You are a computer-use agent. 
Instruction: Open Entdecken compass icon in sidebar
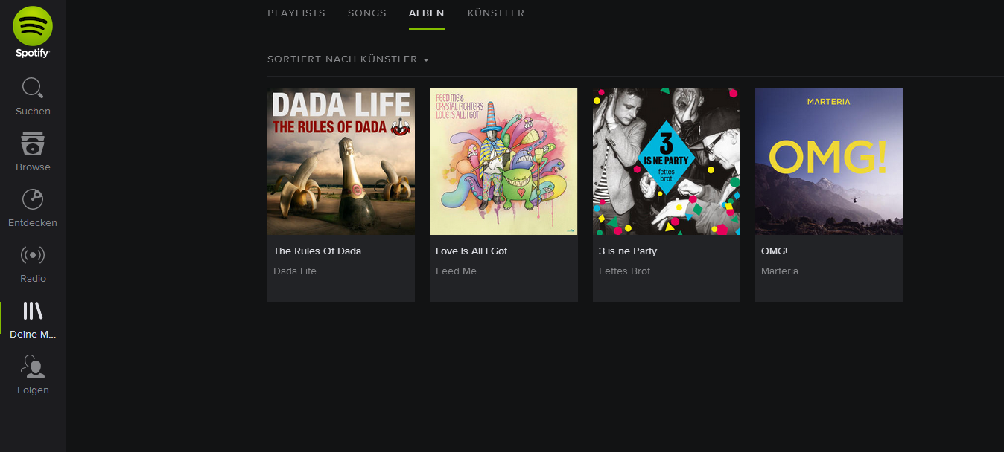(33, 199)
